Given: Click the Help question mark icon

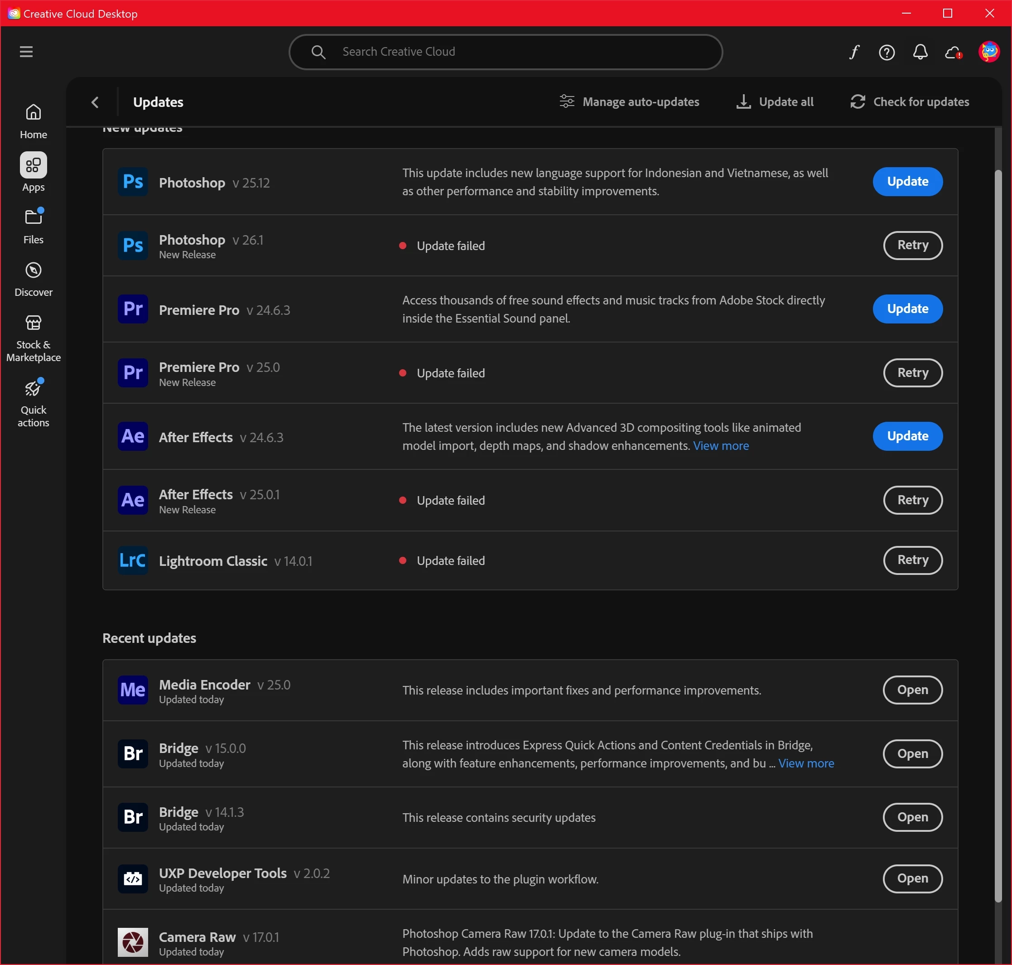Looking at the screenshot, I should 887,52.
